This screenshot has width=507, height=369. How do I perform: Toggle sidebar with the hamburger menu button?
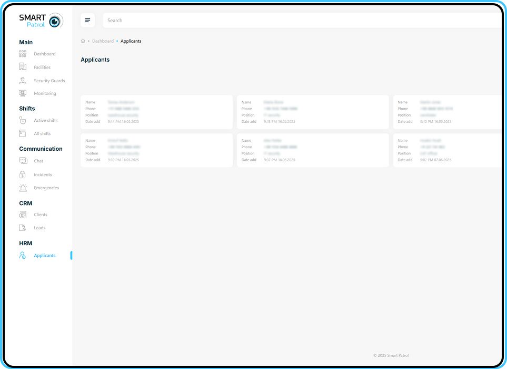(87, 21)
